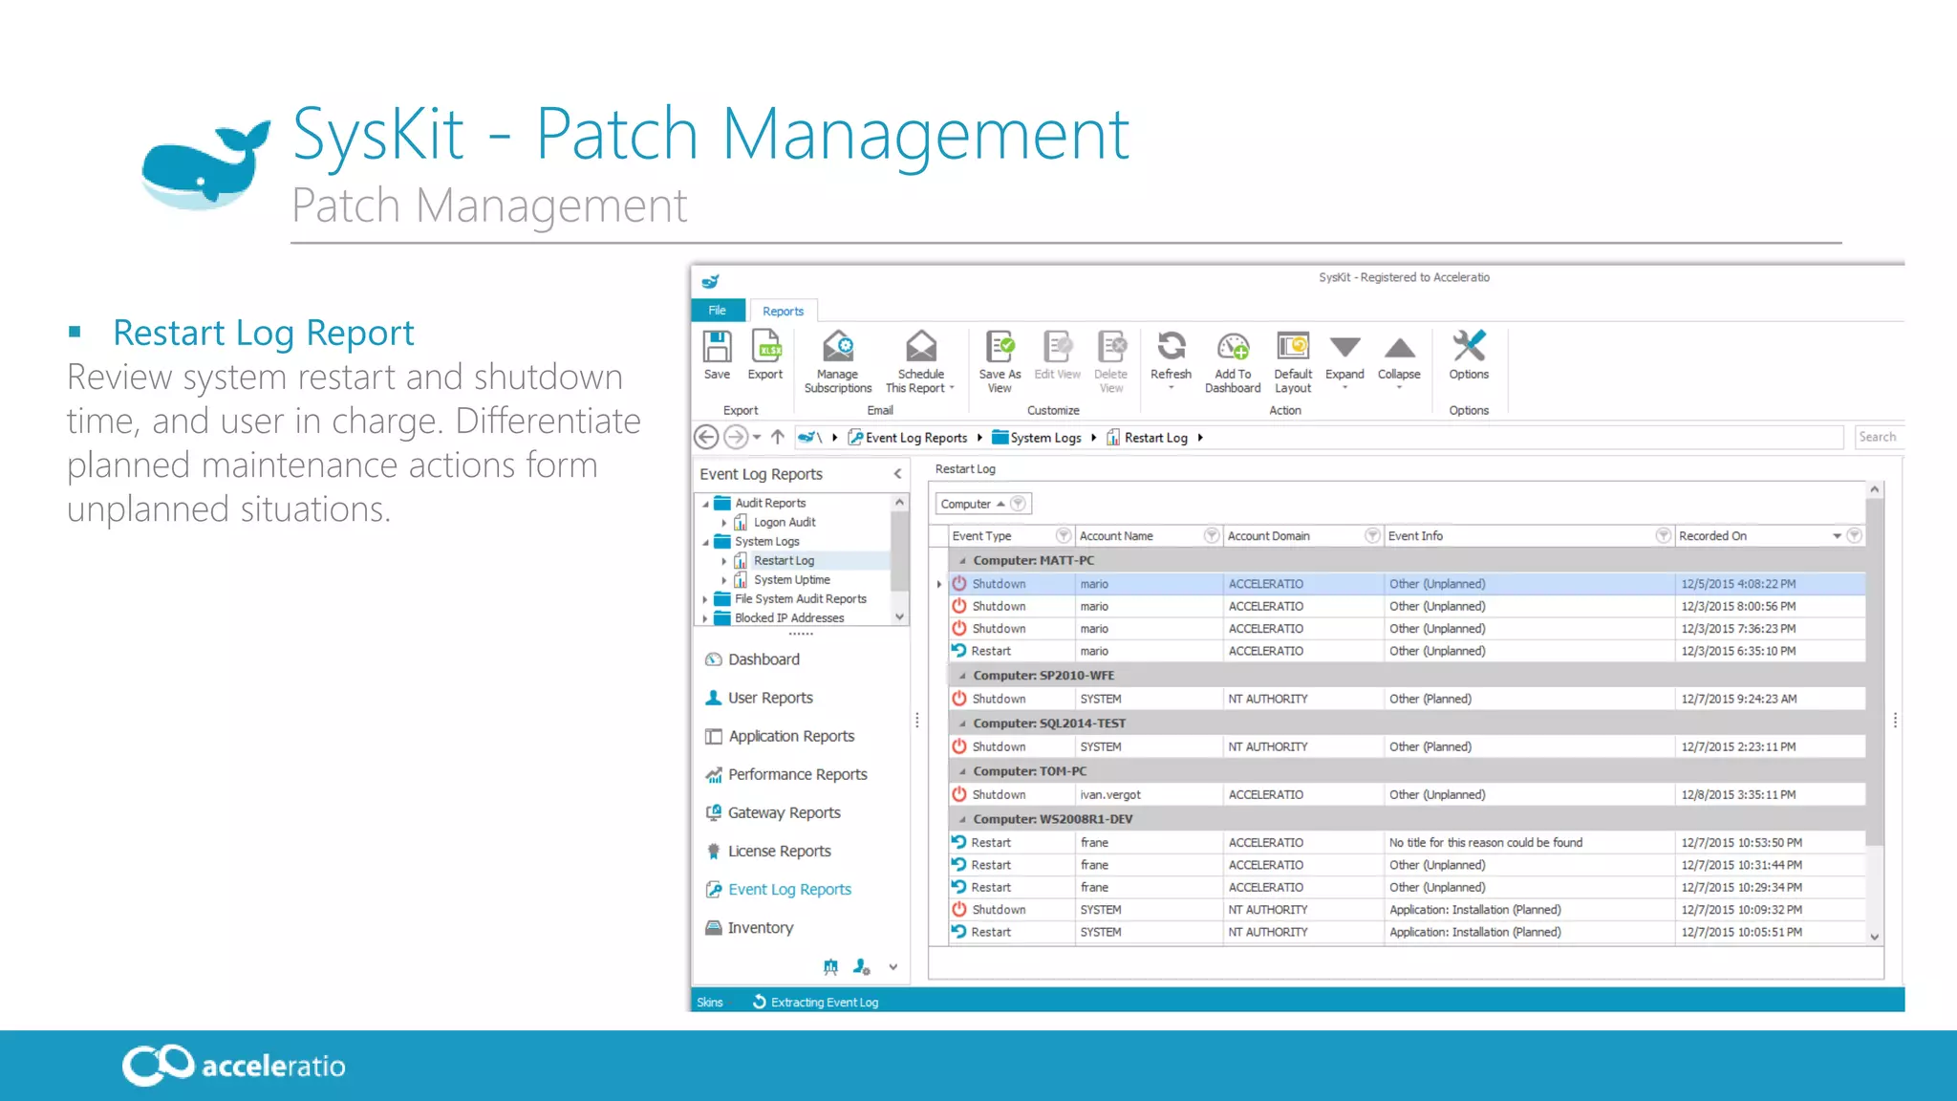Select Logon Audit report in tree
This screenshot has width=1957, height=1101.
pyautogui.click(x=785, y=523)
